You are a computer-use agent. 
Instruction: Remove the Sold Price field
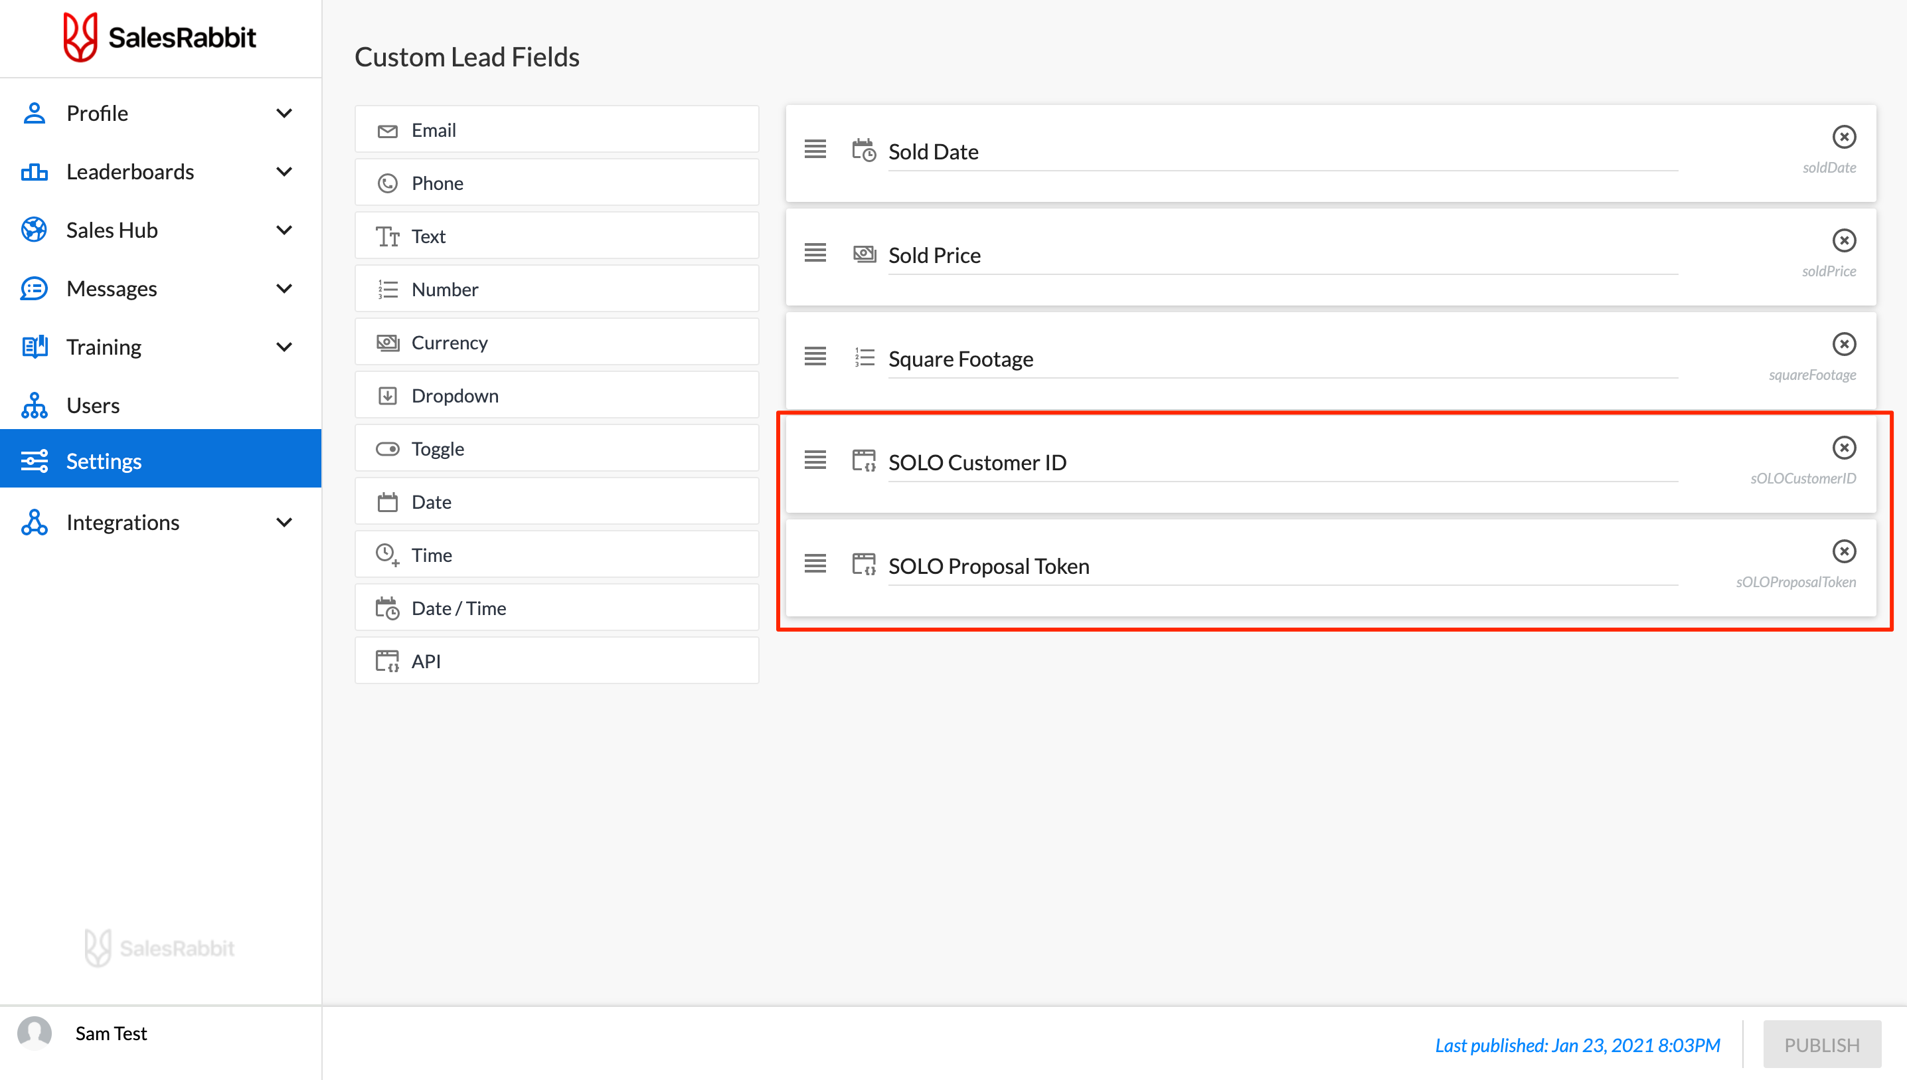coord(1843,240)
